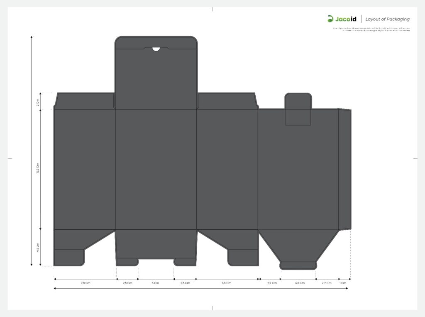Select the top-left dust flap

[x=85, y=101]
